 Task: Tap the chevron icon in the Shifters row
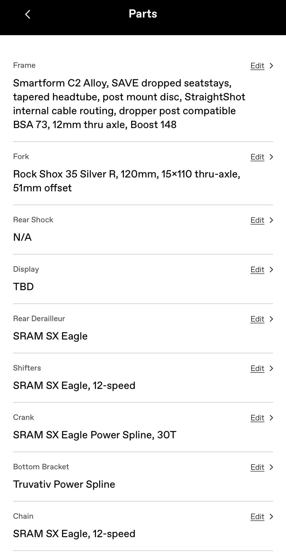click(271, 369)
